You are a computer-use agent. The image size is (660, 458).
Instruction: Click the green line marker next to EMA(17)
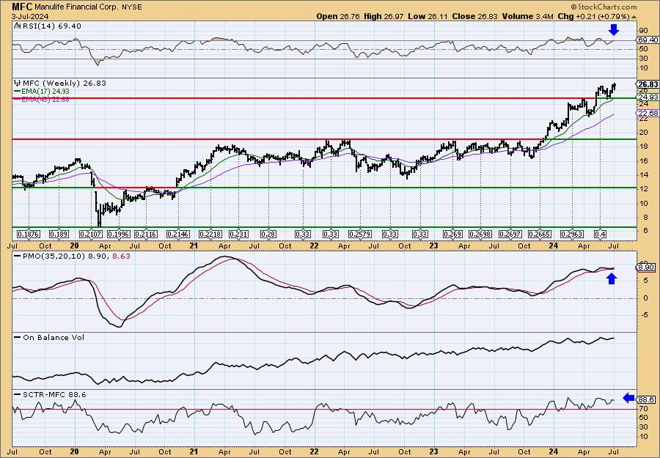coord(18,92)
